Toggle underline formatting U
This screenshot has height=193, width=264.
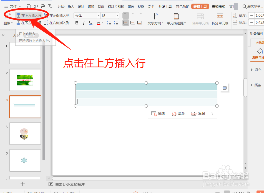pos(91,23)
